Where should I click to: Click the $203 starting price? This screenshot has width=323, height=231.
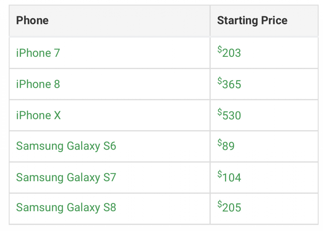click(229, 52)
